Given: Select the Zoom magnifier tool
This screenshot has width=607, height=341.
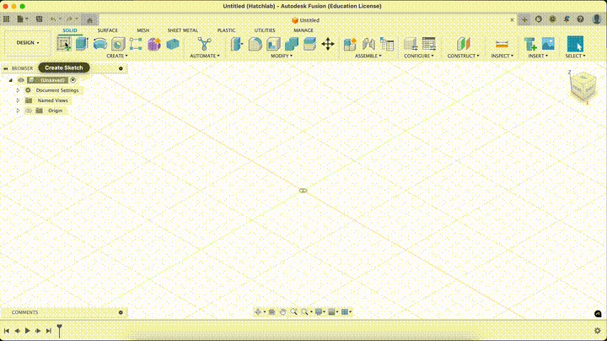Looking at the screenshot, I should coord(294,312).
